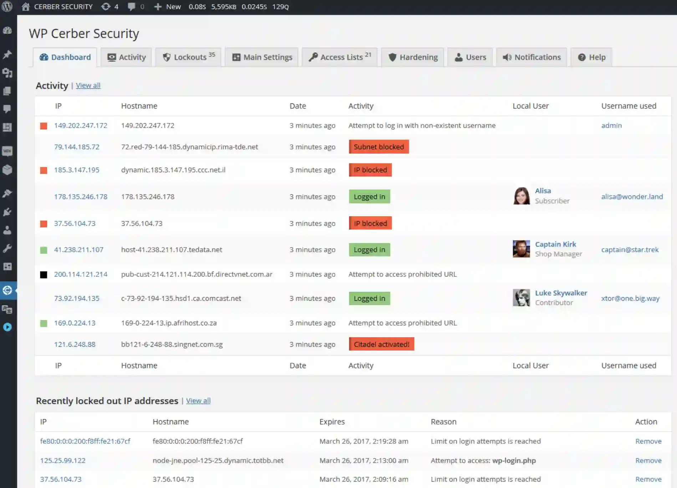Open Captain Kirk user profile link
The height and width of the screenshot is (488, 677).
click(555, 244)
